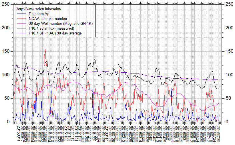Click the date label 20150916

pyautogui.click(x=39, y=134)
